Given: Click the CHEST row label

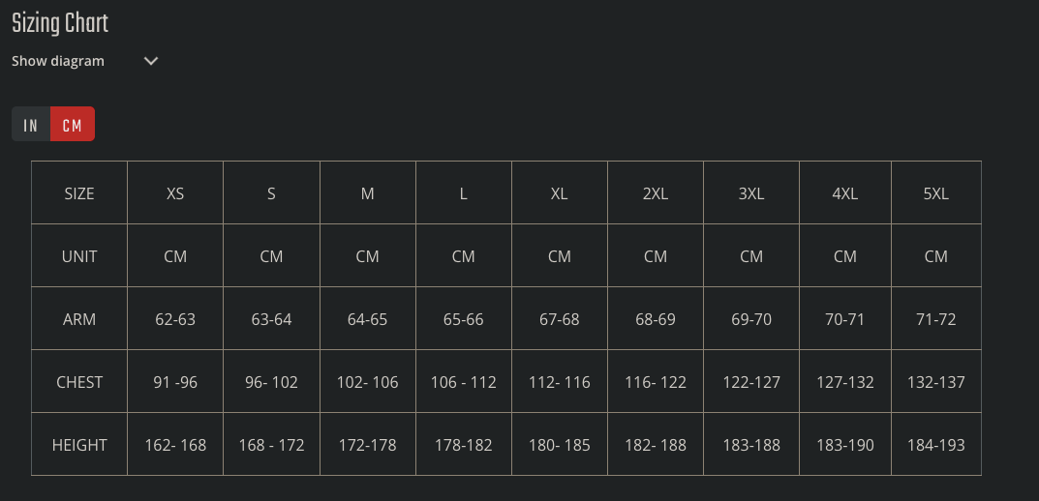Looking at the screenshot, I should (x=79, y=382).
